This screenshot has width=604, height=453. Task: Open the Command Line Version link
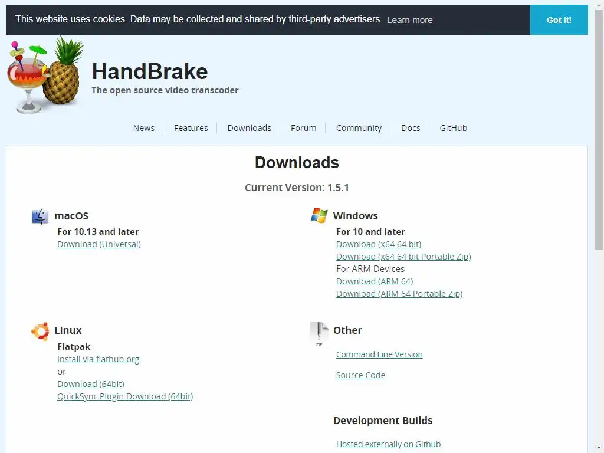[379, 354]
